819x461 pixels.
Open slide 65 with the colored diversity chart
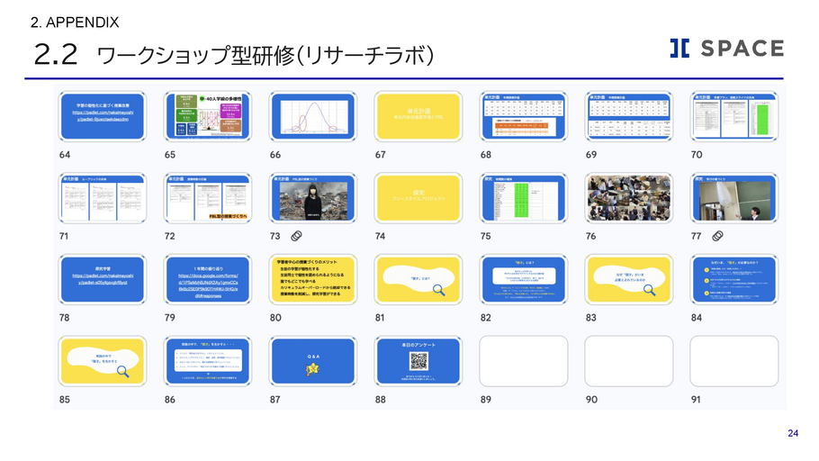200,117
